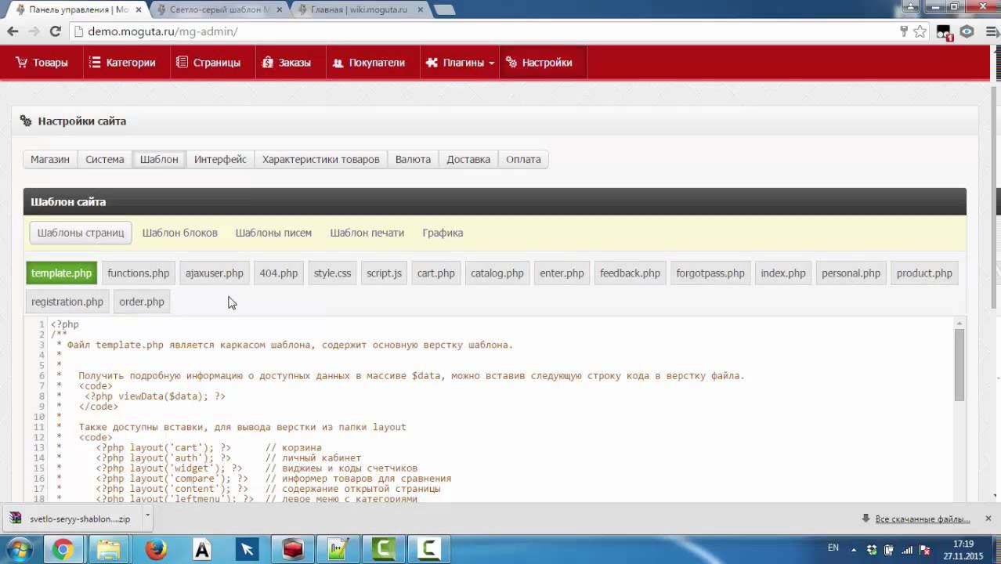This screenshot has width=1001, height=564.
Task: Open the enter.php template file
Action: pyautogui.click(x=562, y=273)
